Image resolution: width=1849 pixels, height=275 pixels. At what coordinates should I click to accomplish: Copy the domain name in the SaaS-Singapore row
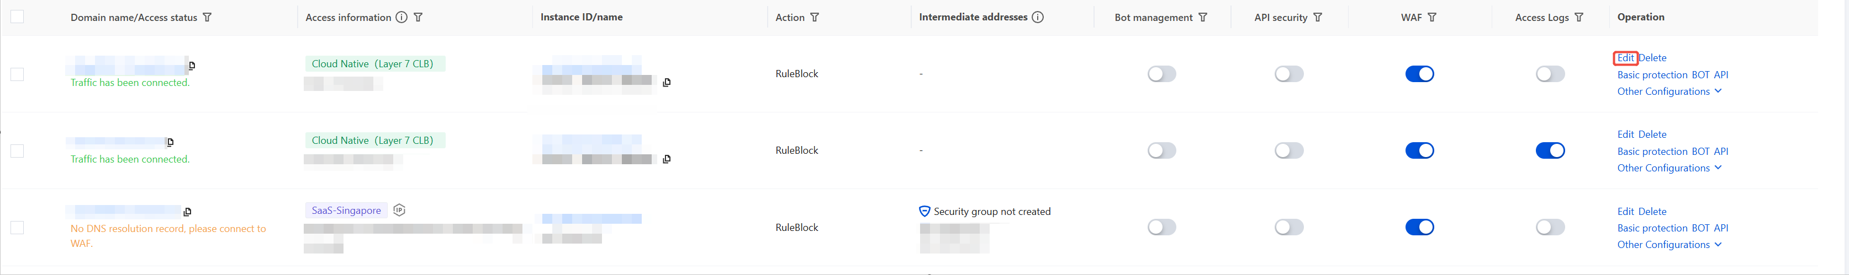pyautogui.click(x=187, y=212)
